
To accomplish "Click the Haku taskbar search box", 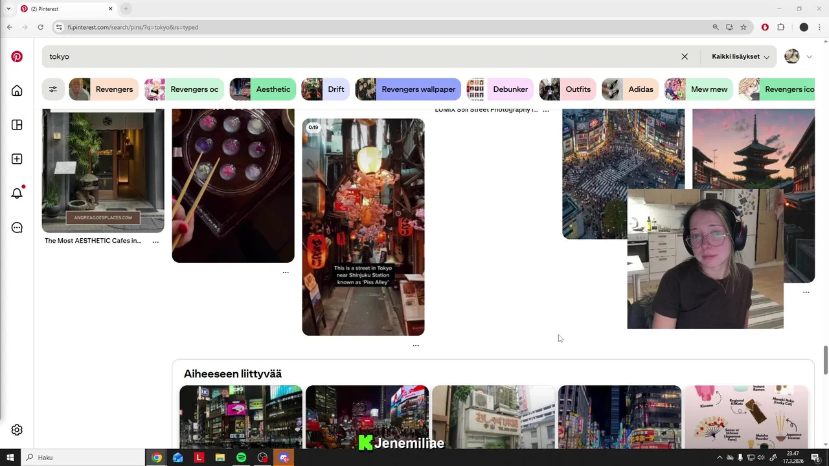I will click(83, 458).
